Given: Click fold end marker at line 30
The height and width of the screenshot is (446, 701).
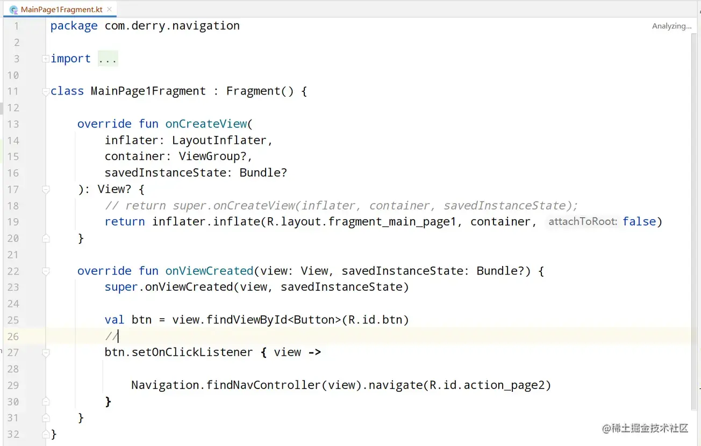Looking at the screenshot, I should click(45, 401).
